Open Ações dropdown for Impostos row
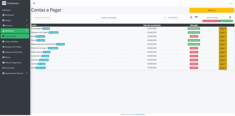Viewport: 235px width, 116px height. coord(223,60)
